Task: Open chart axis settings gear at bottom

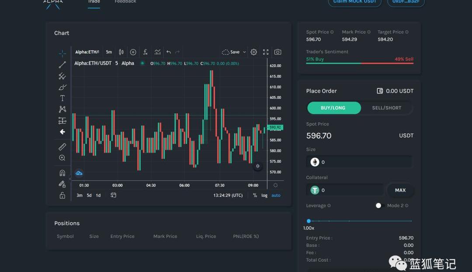Action: 275,185
